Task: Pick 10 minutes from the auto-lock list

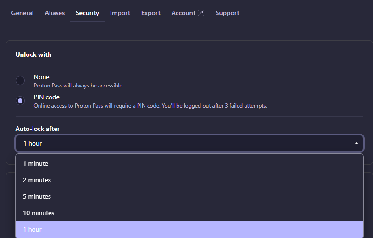Action: (39, 213)
